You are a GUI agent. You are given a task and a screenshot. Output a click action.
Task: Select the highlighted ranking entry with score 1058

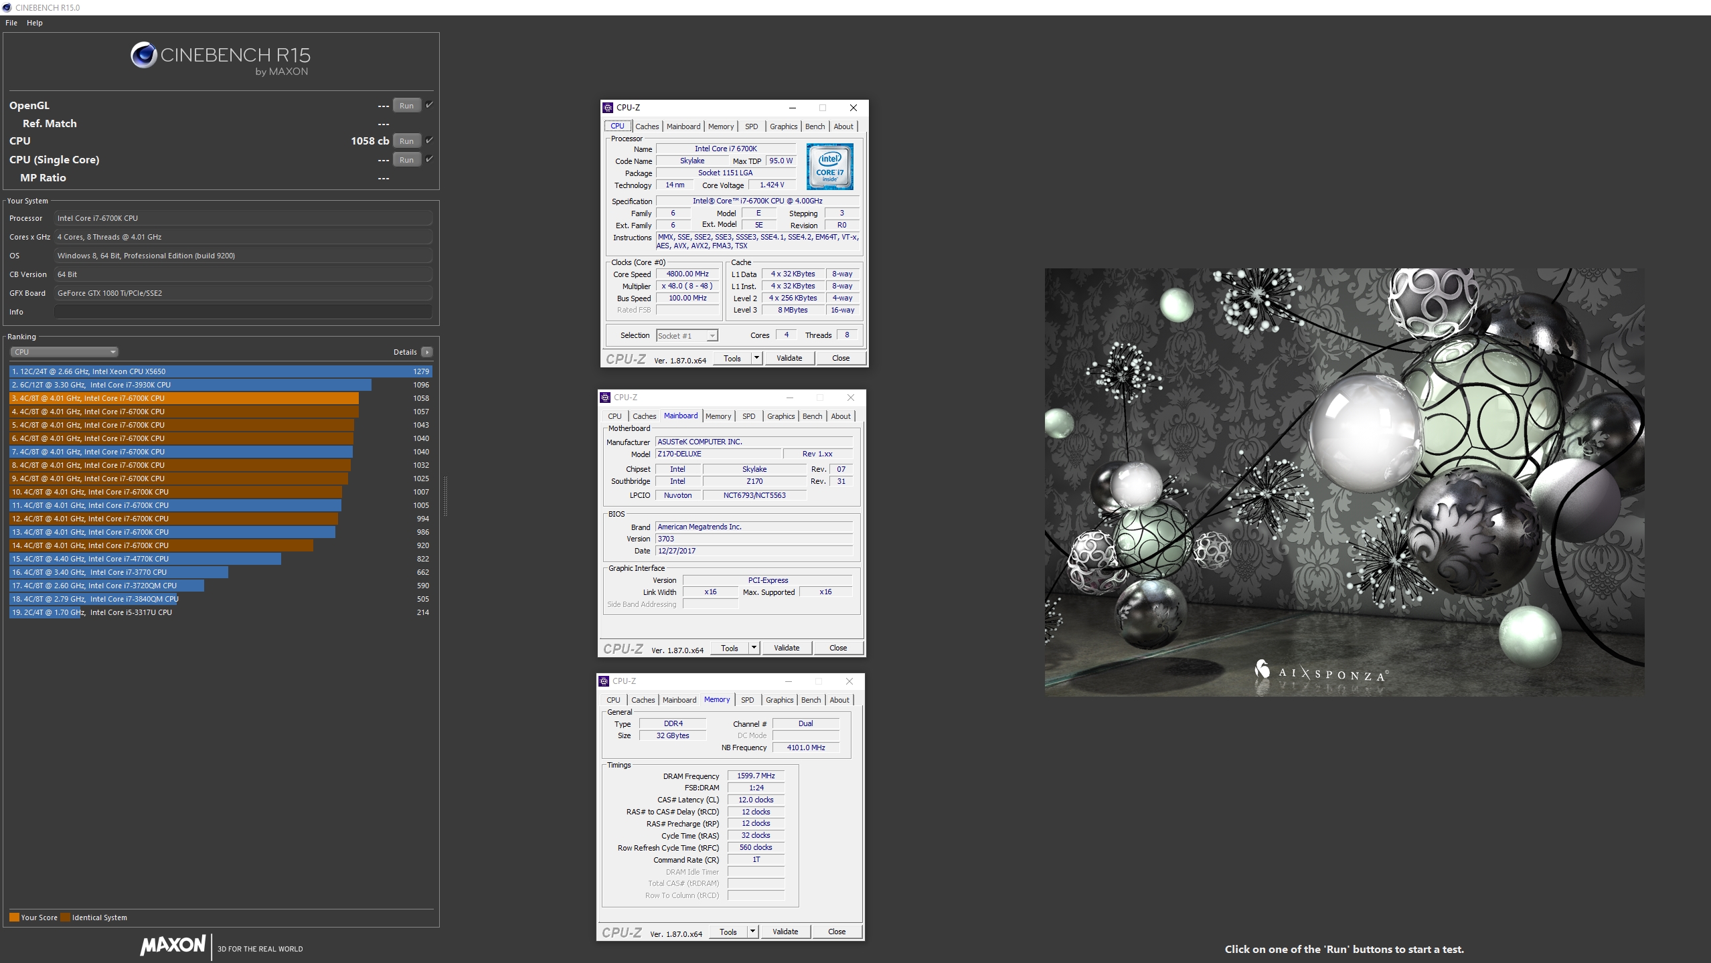[x=220, y=398]
